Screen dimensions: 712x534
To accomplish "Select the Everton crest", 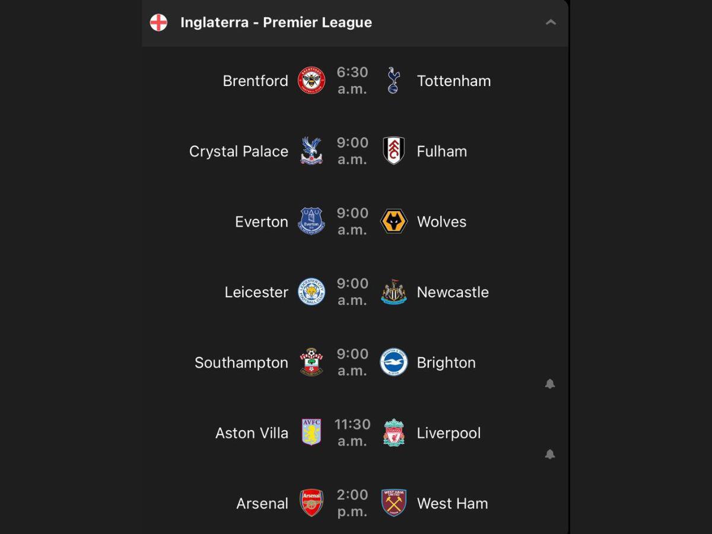I will tap(311, 221).
